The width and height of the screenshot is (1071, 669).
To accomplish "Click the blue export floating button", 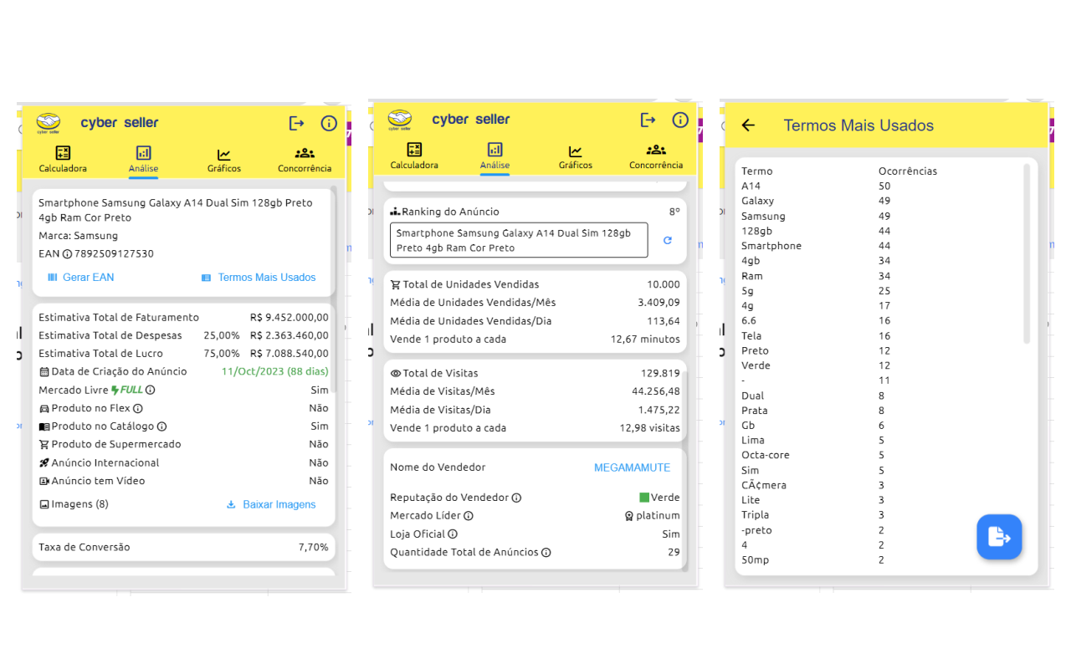I will [x=999, y=537].
